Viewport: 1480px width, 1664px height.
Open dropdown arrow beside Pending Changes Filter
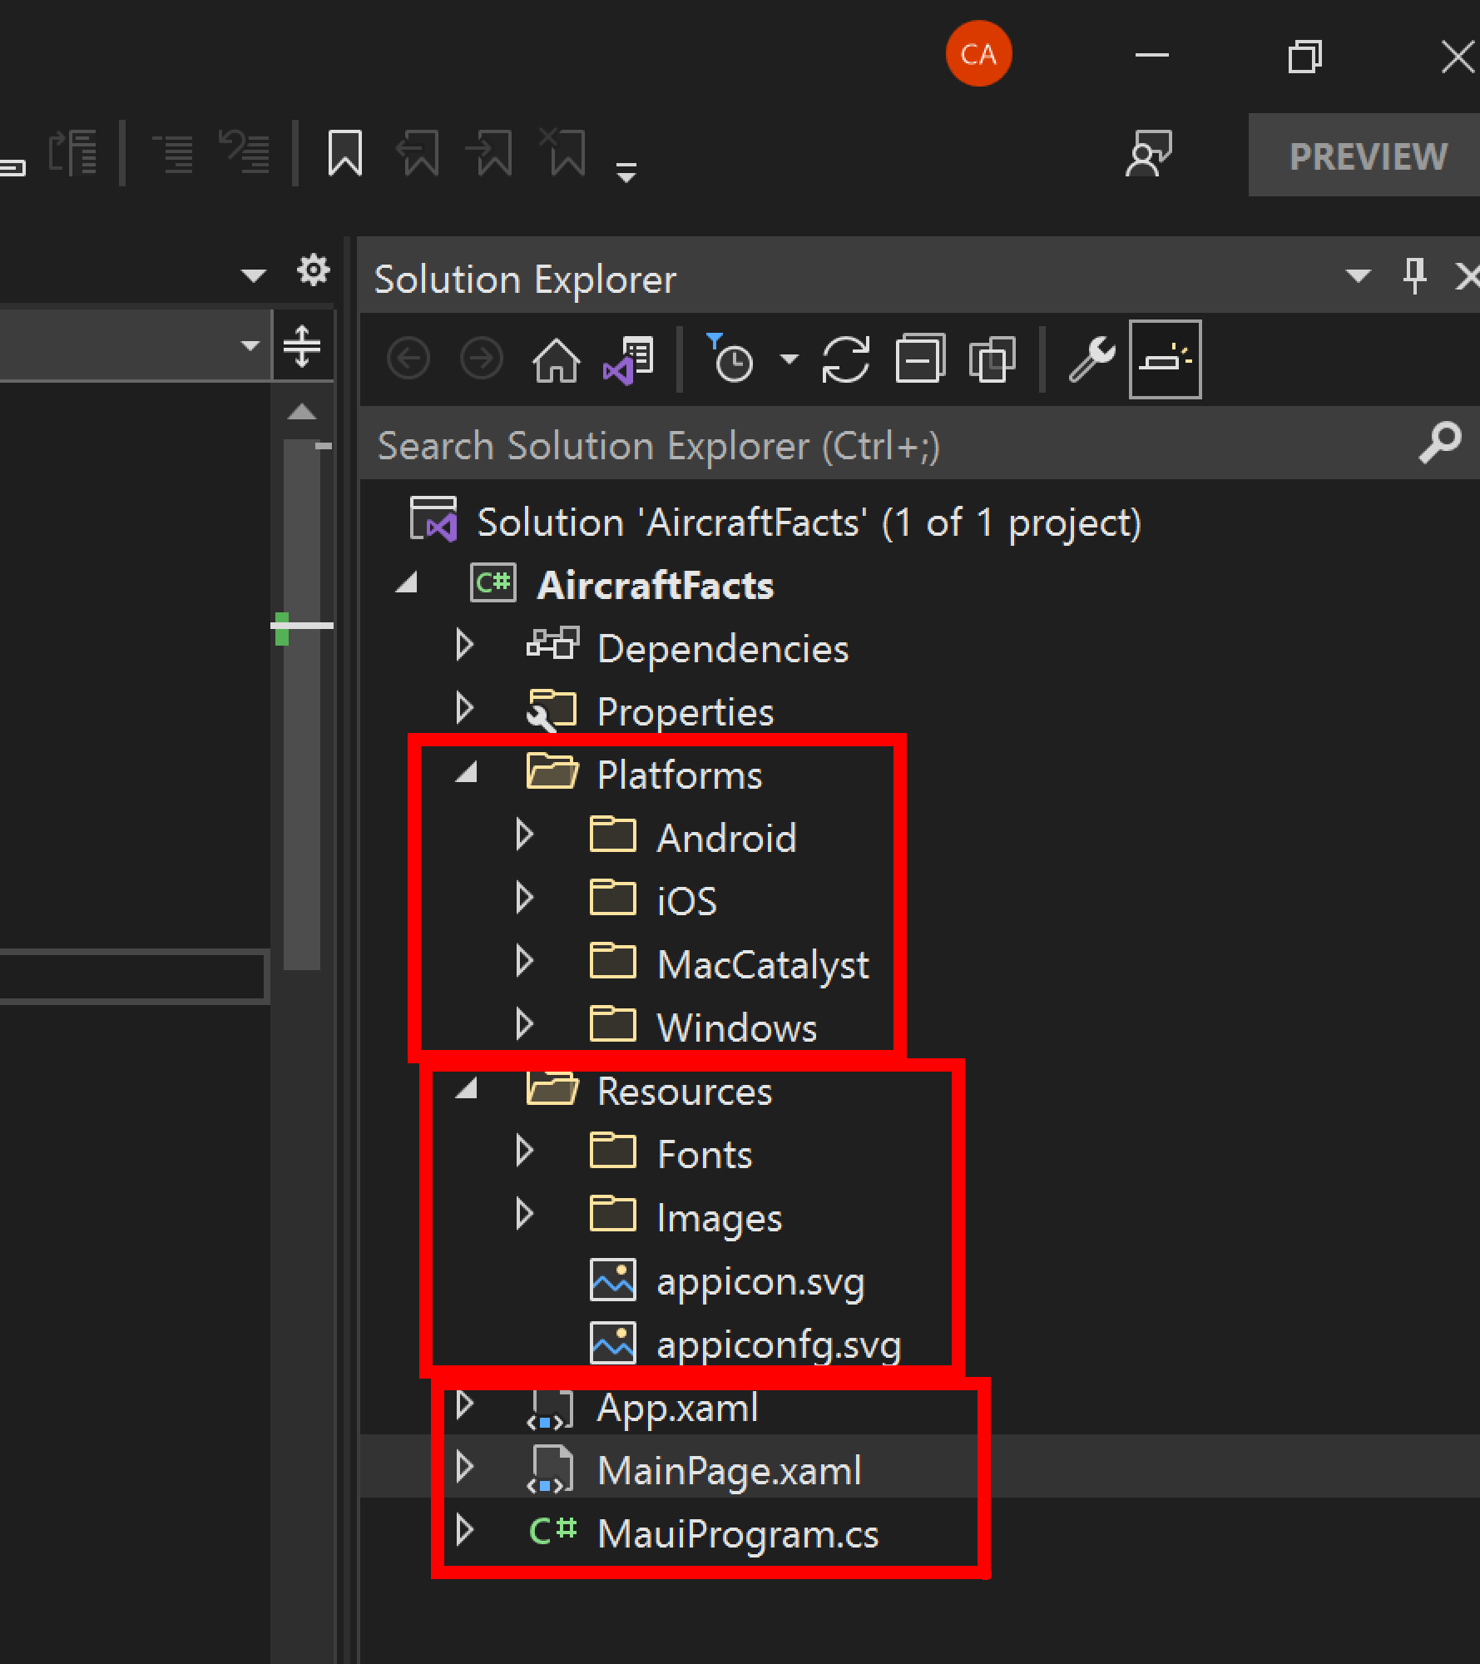pos(789,359)
